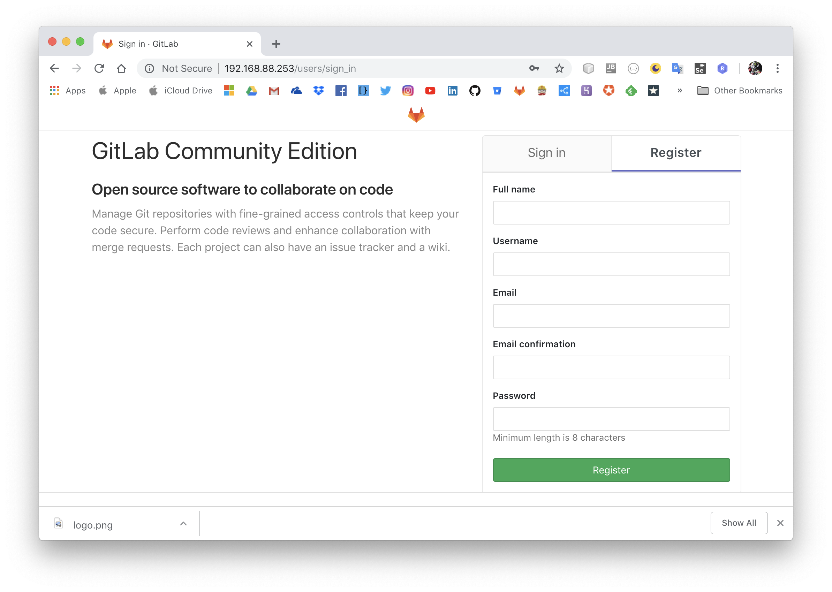Open the Facebook bookmark
832x592 pixels.
[341, 90]
